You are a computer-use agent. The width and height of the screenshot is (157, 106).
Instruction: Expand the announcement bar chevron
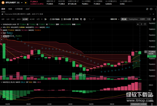[150, 14]
